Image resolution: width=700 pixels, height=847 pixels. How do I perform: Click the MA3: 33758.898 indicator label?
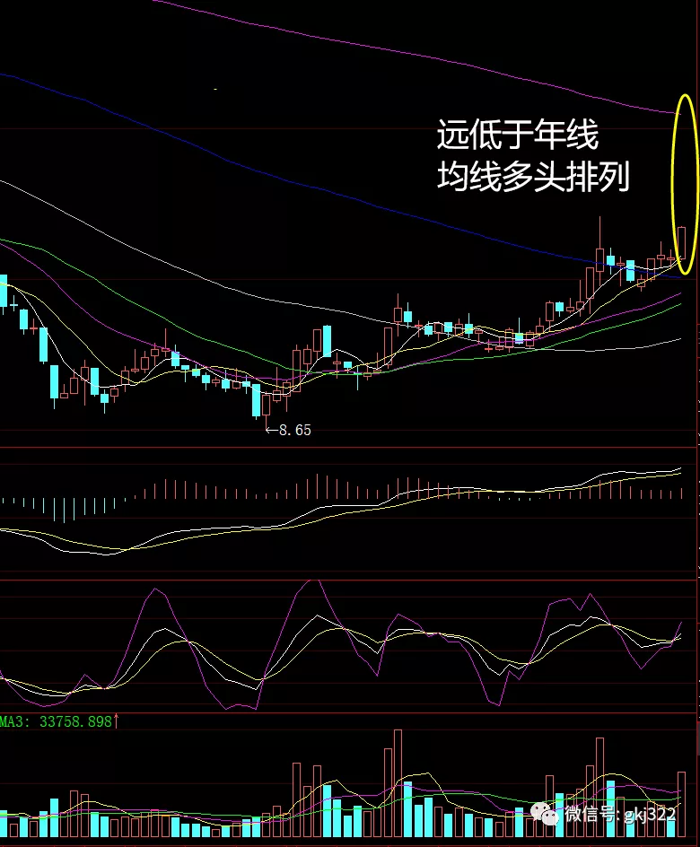pyautogui.click(x=56, y=721)
